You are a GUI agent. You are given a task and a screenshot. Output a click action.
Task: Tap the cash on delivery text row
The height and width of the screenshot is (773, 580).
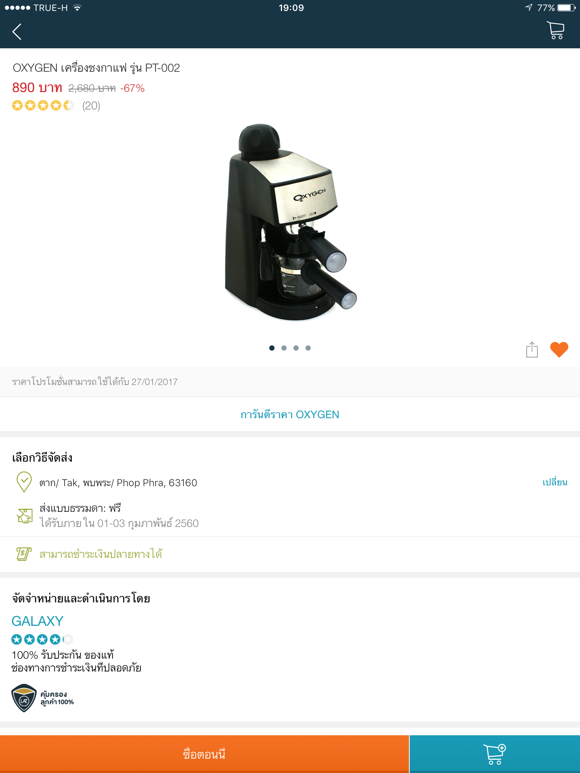[x=290, y=554]
